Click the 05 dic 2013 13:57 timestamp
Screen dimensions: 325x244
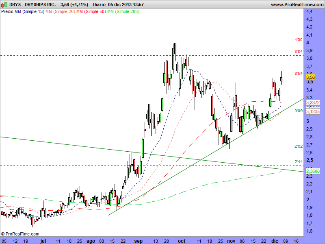[126, 4]
